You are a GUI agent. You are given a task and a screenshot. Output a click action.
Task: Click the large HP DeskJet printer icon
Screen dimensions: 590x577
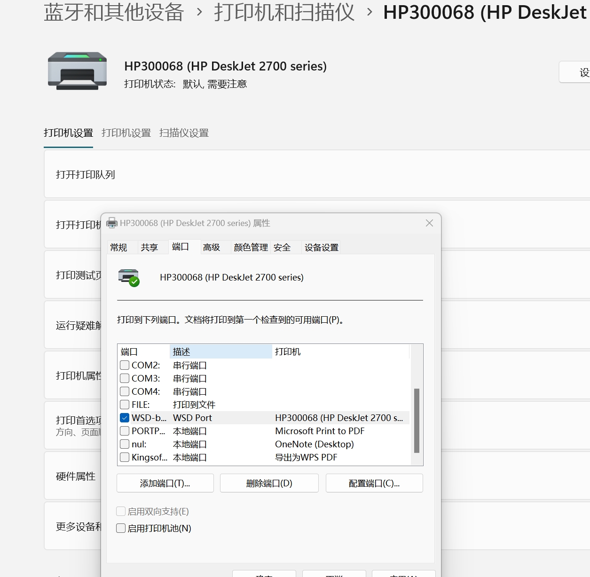point(77,70)
